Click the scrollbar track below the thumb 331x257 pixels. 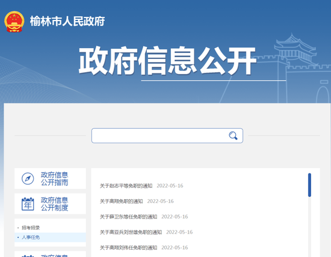(x=309, y=227)
